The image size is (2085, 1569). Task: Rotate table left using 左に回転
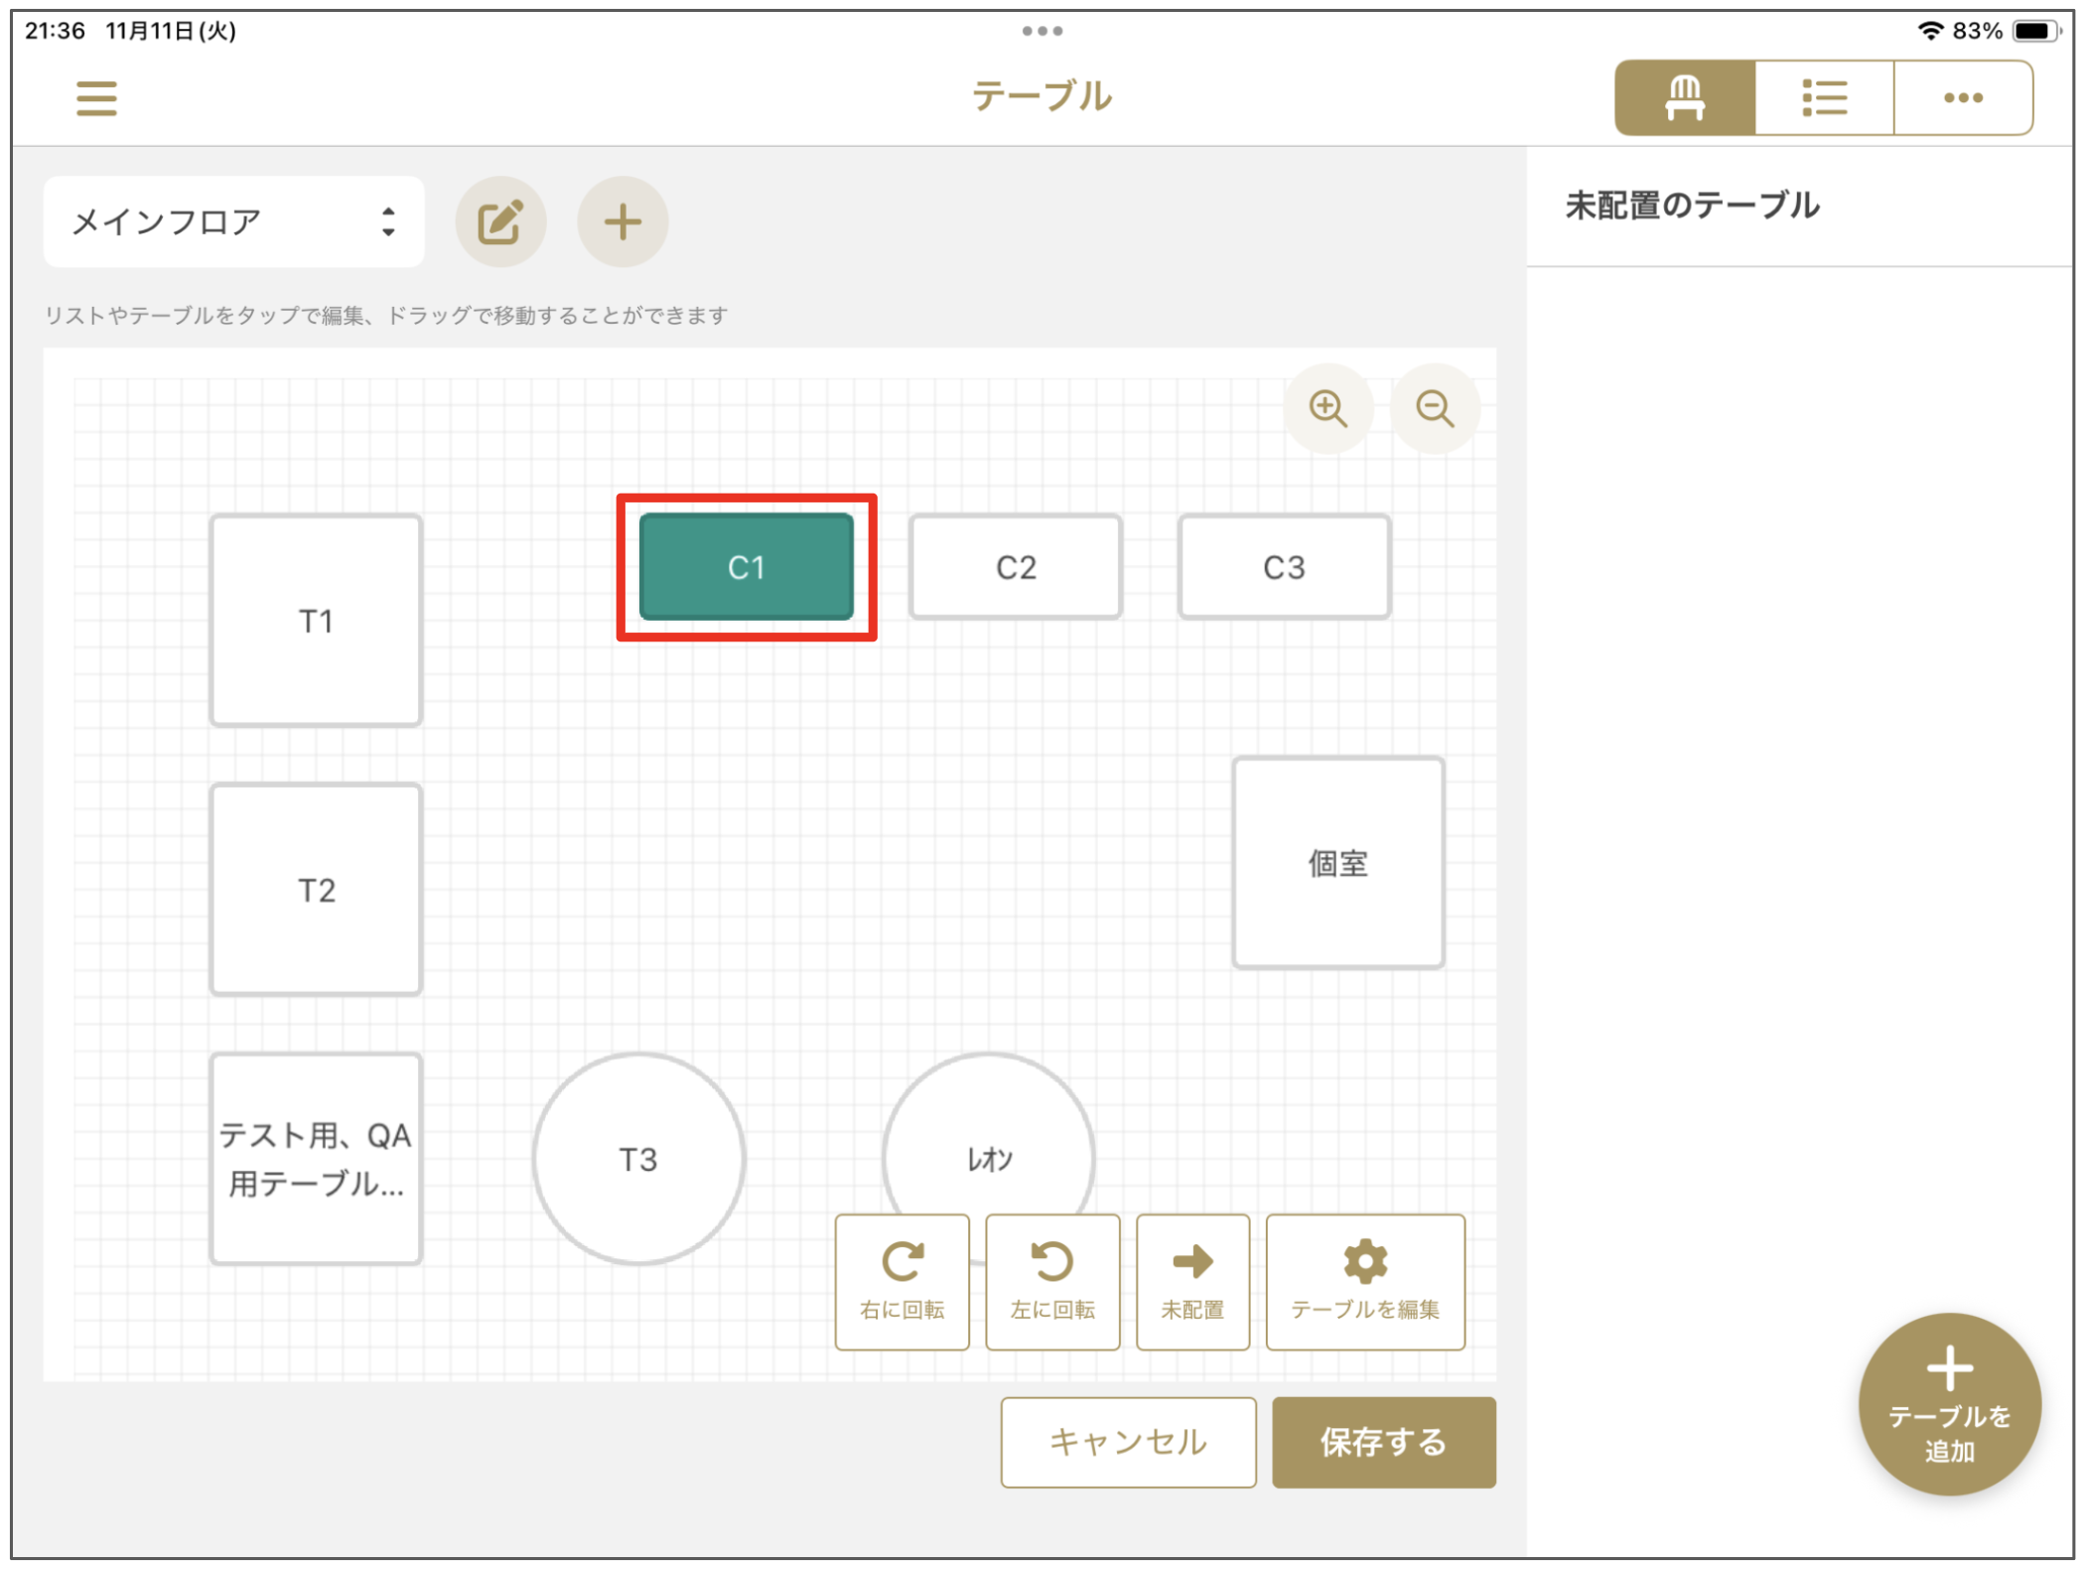(x=1052, y=1281)
